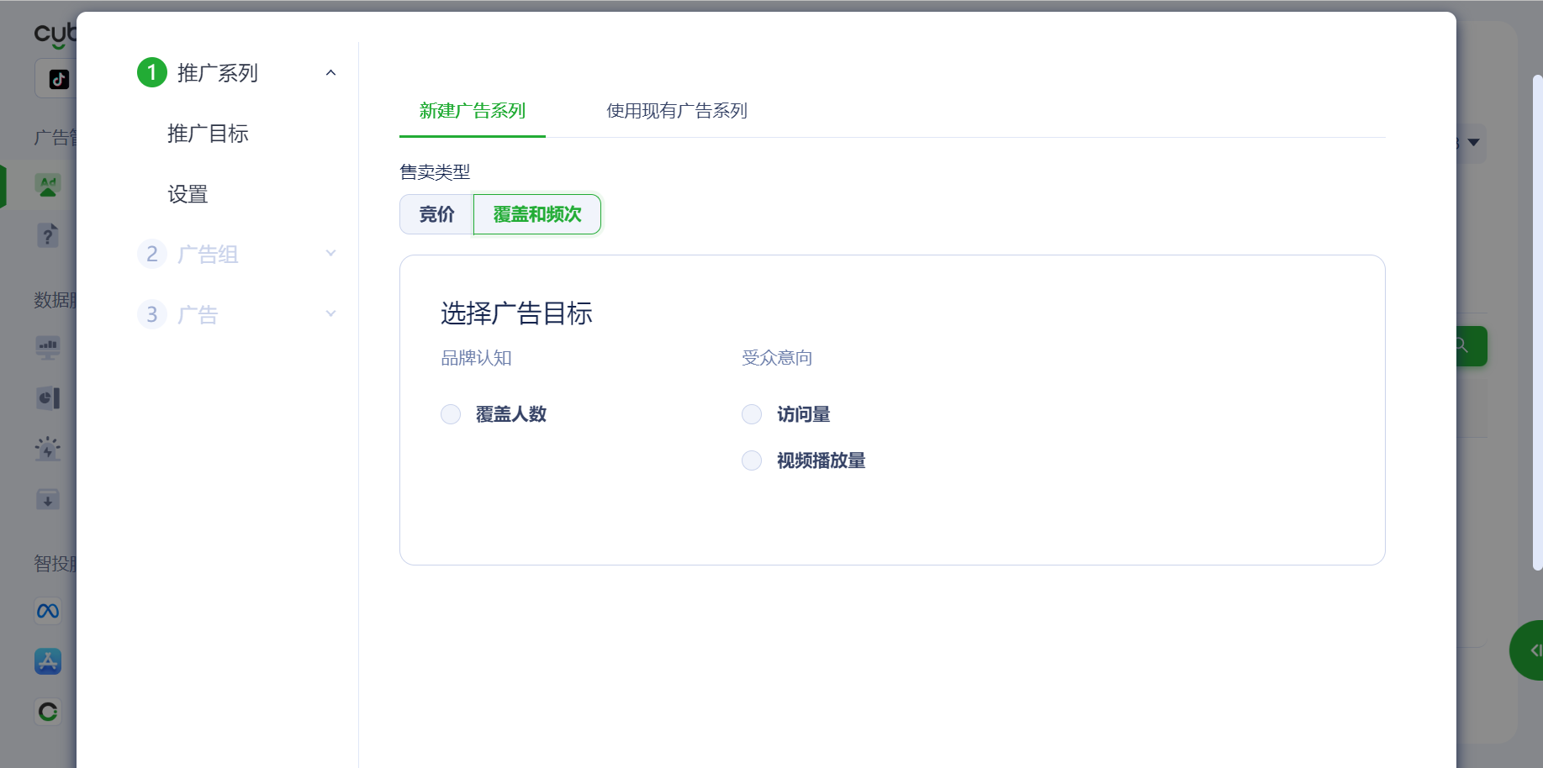Collapse the 推广系列 step section
The width and height of the screenshot is (1543, 768).
click(x=330, y=73)
